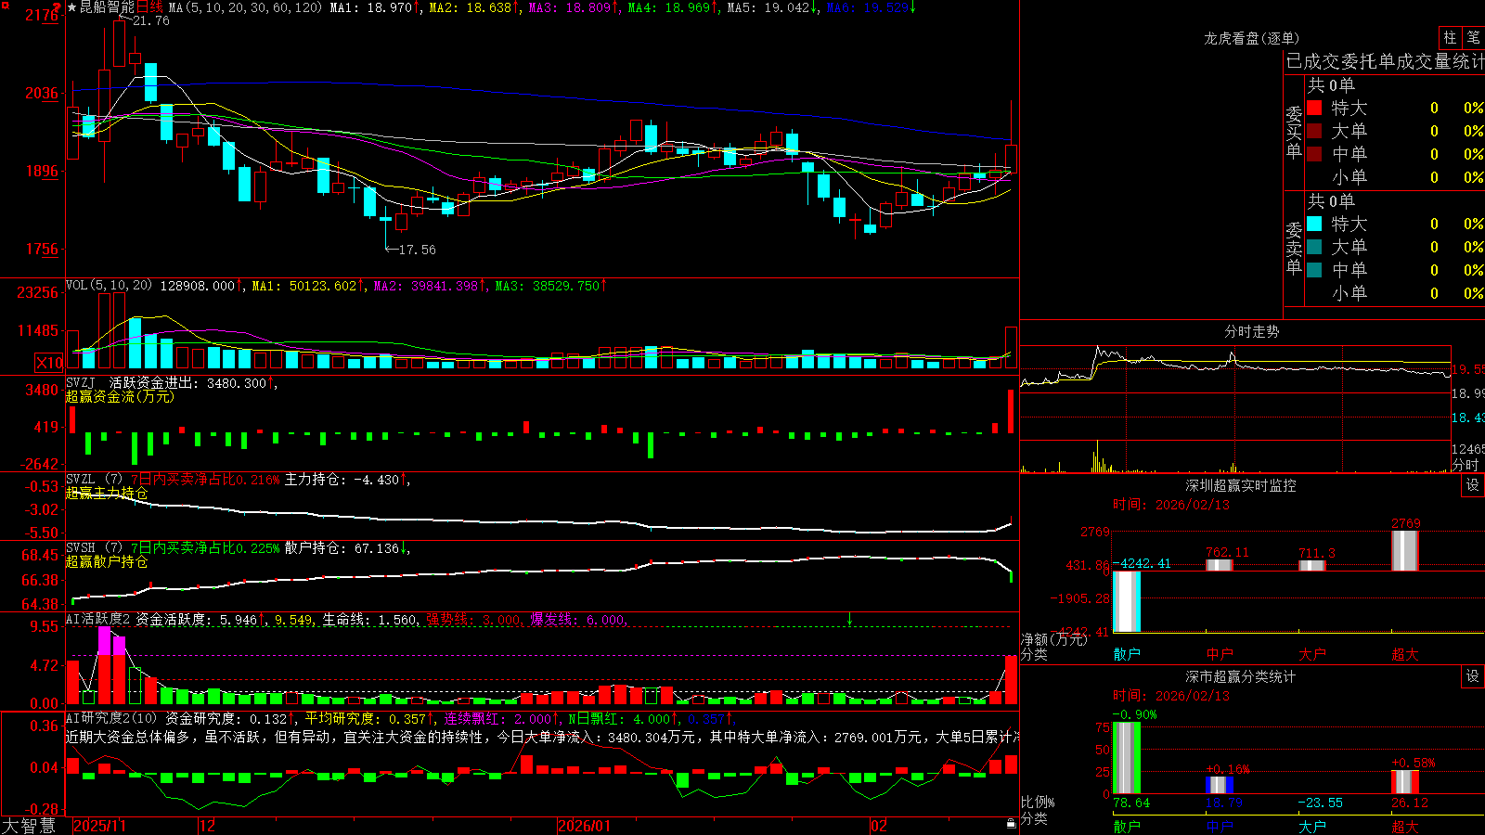Viewport: 1485px width, 835px height.
Task: Open 设 settings for 深市超赢分类统计
Action: 1473,676
